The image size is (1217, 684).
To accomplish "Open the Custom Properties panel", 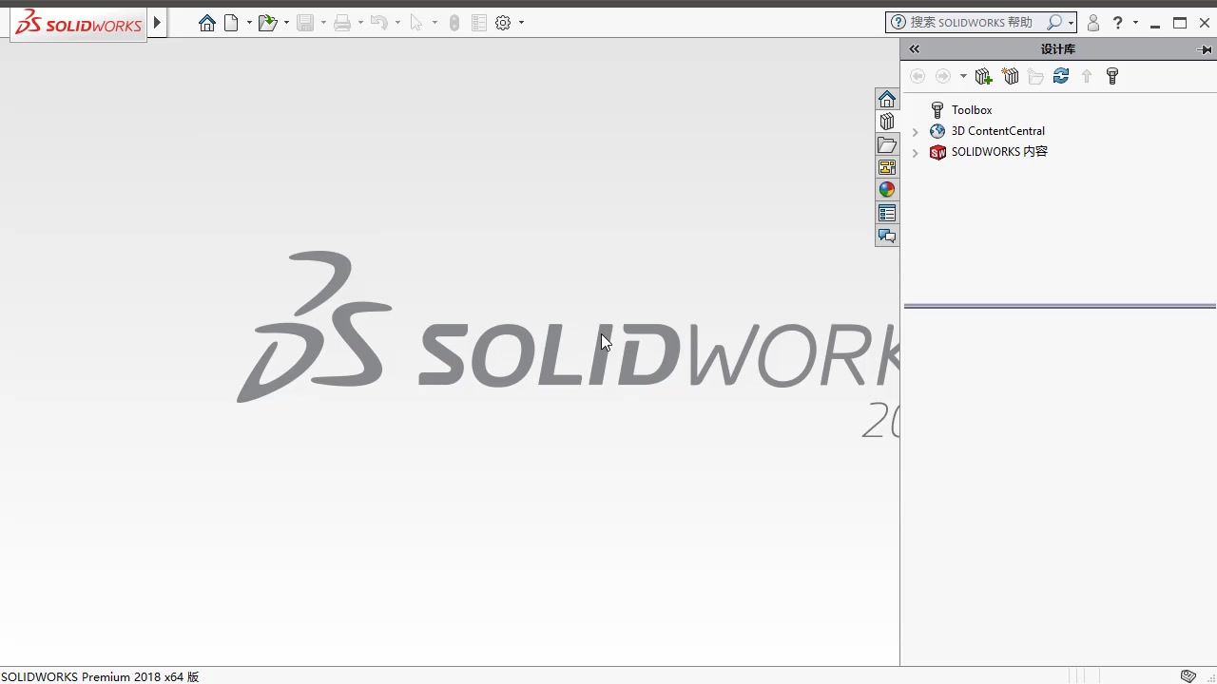I will 886,213.
